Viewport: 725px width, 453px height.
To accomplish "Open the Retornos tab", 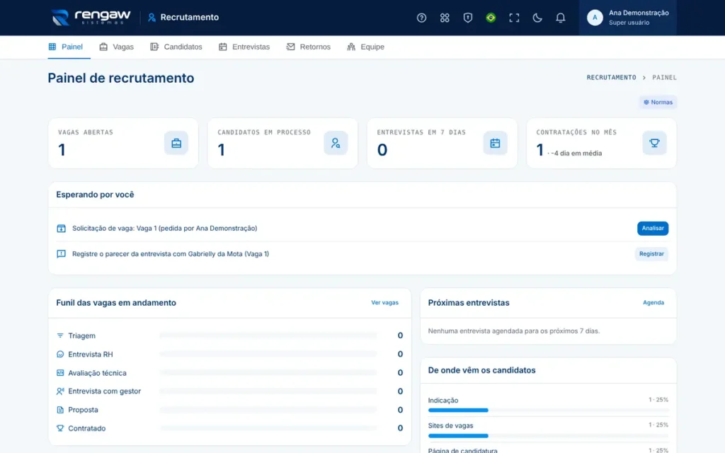I will (x=309, y=47).
